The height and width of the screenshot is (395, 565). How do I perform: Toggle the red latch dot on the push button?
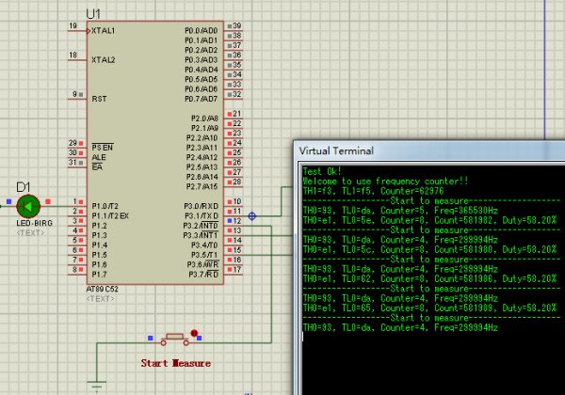[195, 332]
